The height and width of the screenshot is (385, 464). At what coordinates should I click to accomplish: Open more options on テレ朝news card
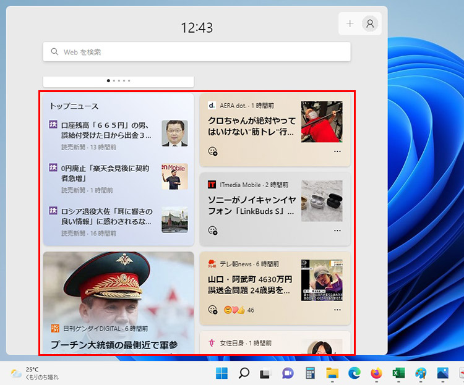click(x=337, y=310)
